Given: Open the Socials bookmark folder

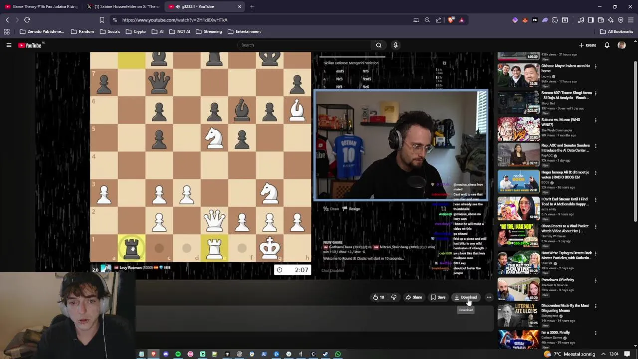Looking at the screenshot, I should pos(110,31).
